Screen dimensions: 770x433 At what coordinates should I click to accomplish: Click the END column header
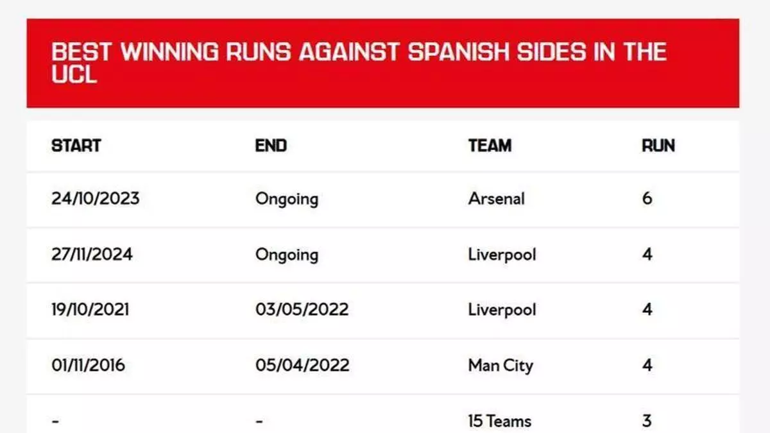click(x=270, y=146)
